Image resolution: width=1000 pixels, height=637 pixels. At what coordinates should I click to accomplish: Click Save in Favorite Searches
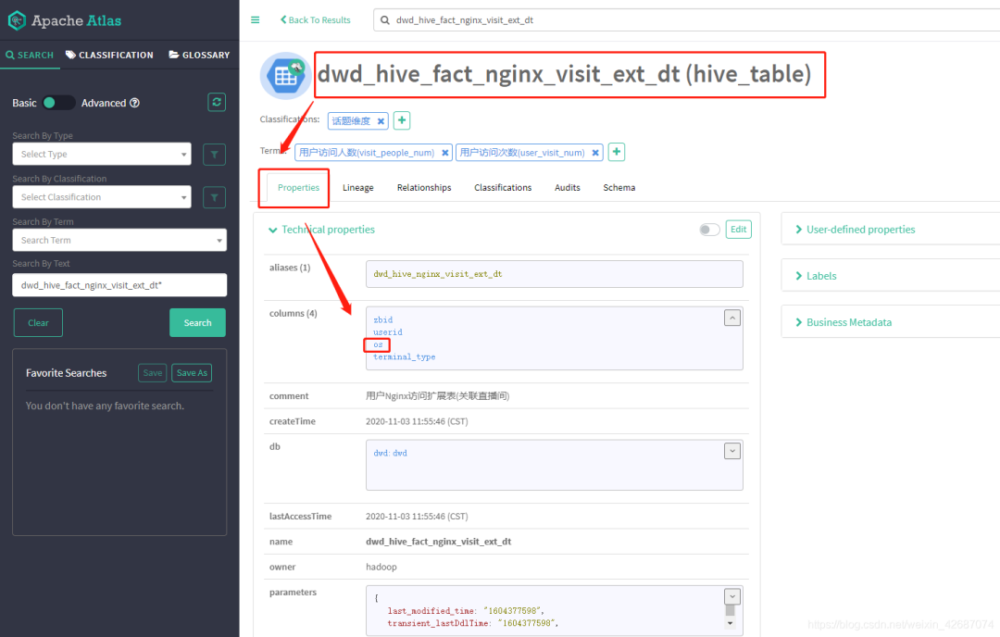(153, 373)
